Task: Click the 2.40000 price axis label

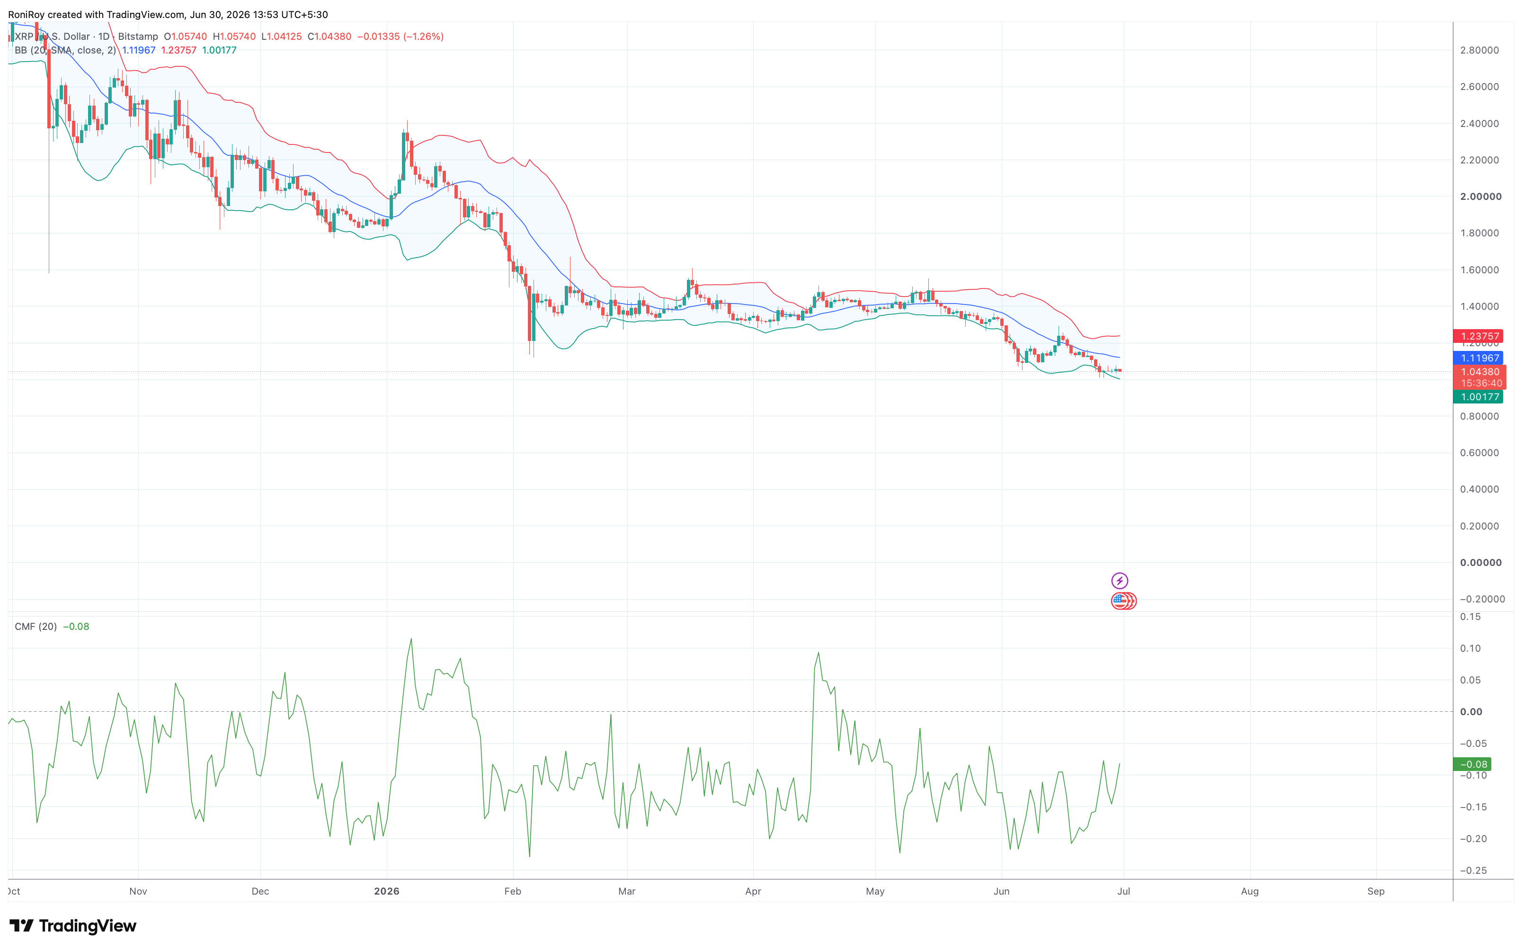Action: click(1479, 123)
